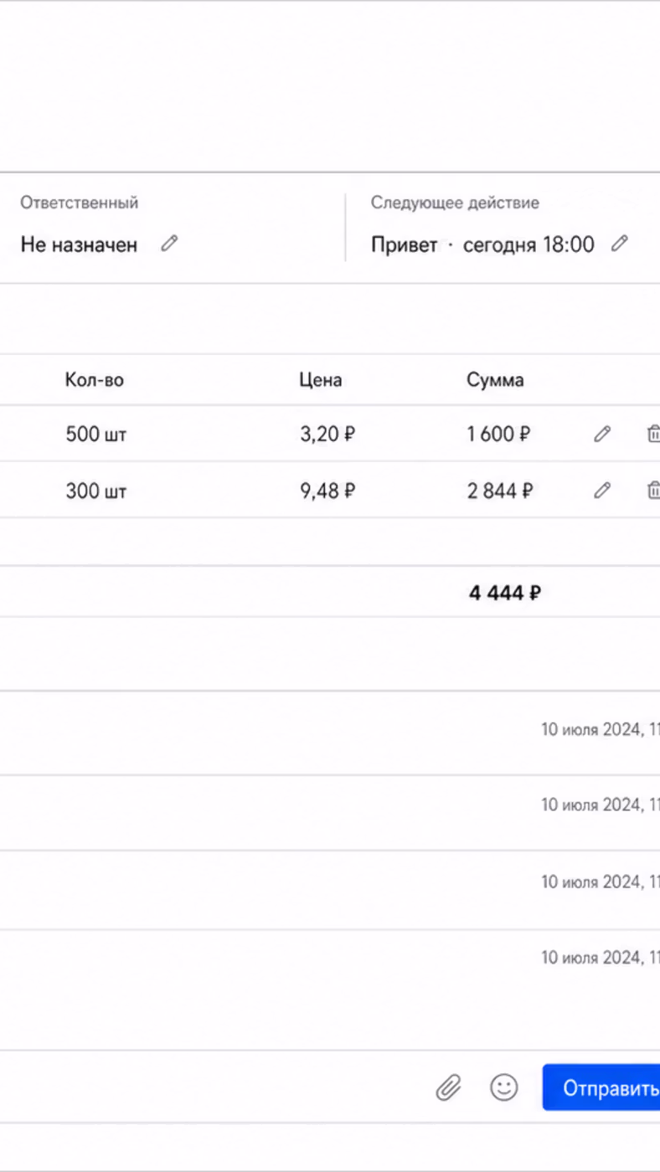This screenshot has height=1172, width=660.
Task: Edit the 300 шт row with its pencil icon
Action: coord(601,491)
